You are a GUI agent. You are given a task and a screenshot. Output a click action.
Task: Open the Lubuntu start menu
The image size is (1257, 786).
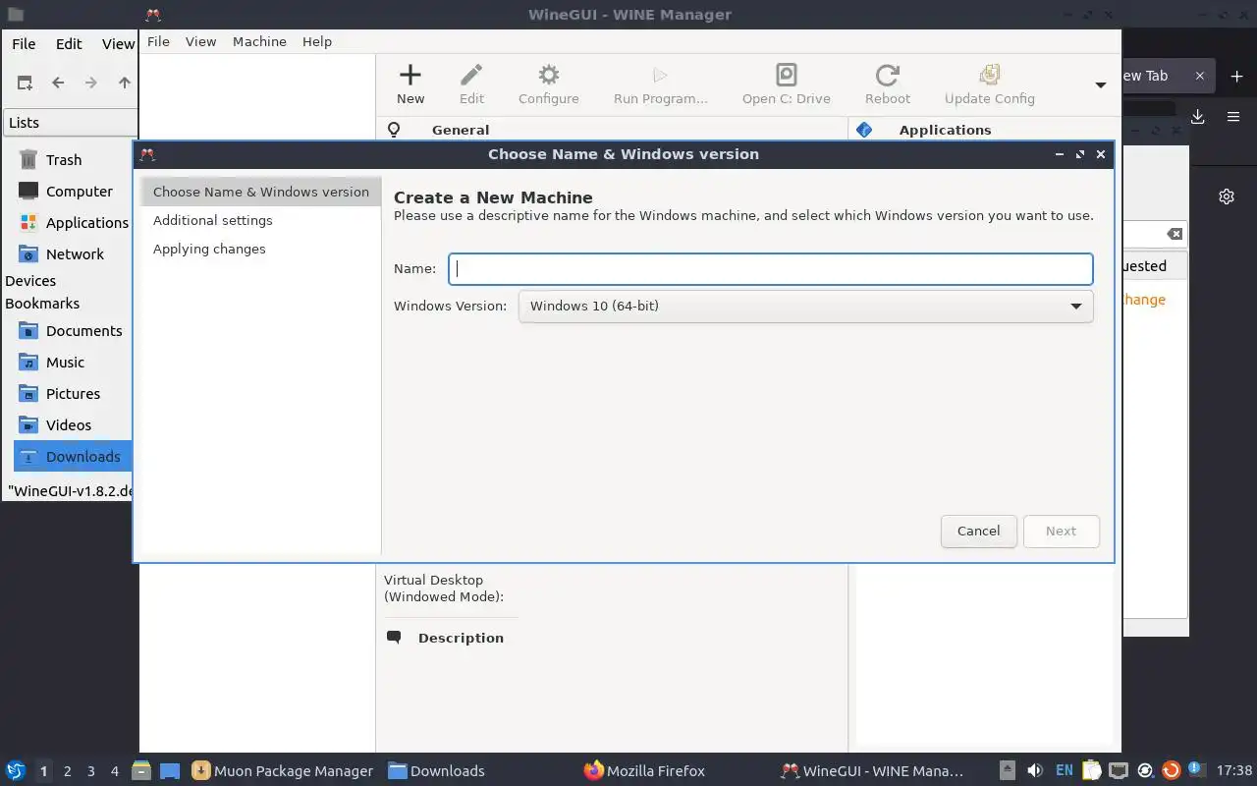[x=15, y=770]
